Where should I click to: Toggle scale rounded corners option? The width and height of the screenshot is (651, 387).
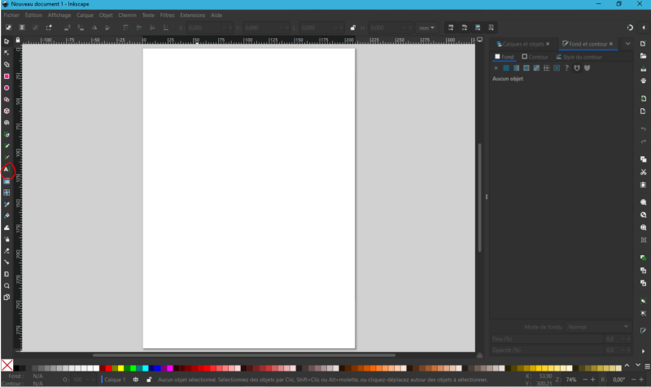(x=464, y=28)
